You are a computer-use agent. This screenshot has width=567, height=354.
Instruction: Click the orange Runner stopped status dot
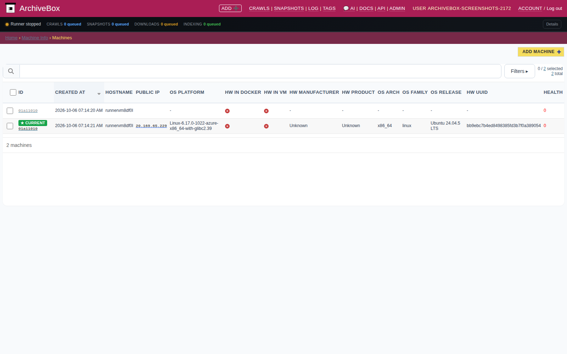[x=7, y=24]
